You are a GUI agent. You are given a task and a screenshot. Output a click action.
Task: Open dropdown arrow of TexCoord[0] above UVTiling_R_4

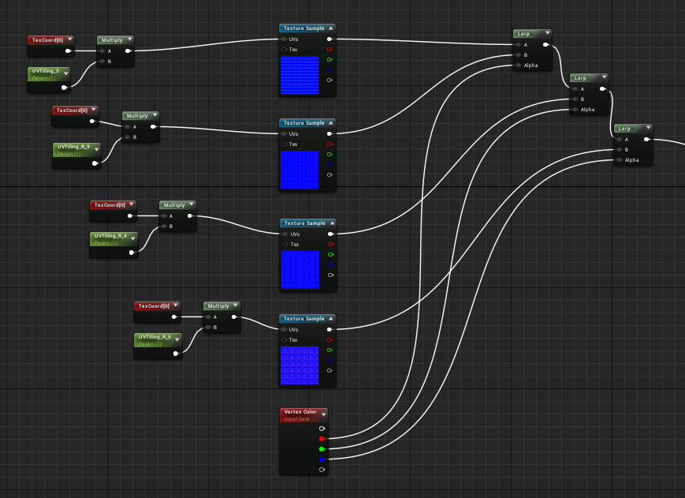[x=132, y=204]
